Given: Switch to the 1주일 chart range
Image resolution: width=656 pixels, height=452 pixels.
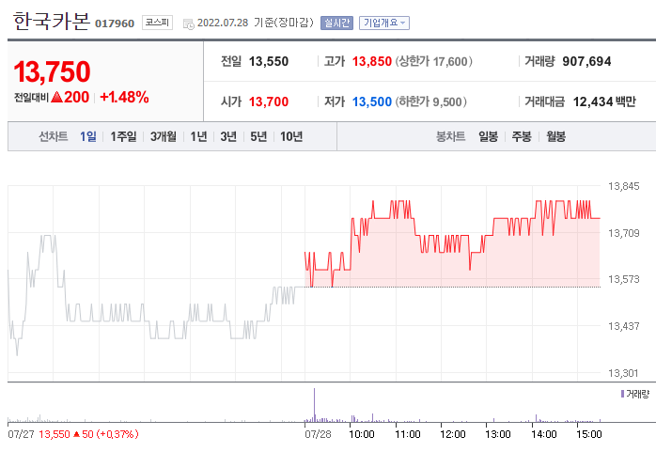Looking at the screenshot, I should click(x=123, y=136).
